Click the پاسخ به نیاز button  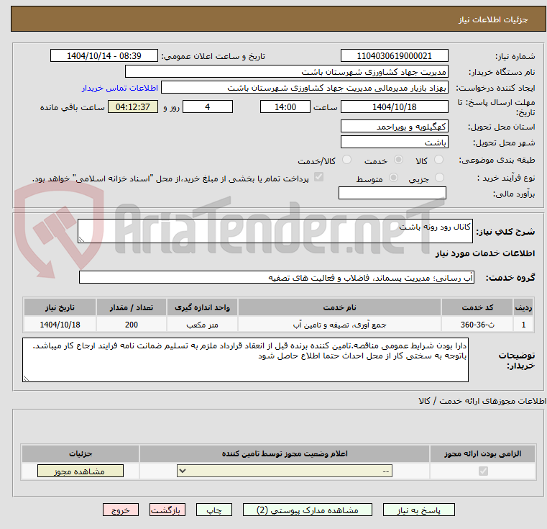click(418, 510)
